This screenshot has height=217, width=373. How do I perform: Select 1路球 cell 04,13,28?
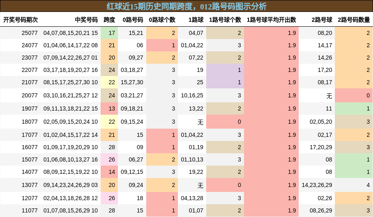click(x=192, y=198)
